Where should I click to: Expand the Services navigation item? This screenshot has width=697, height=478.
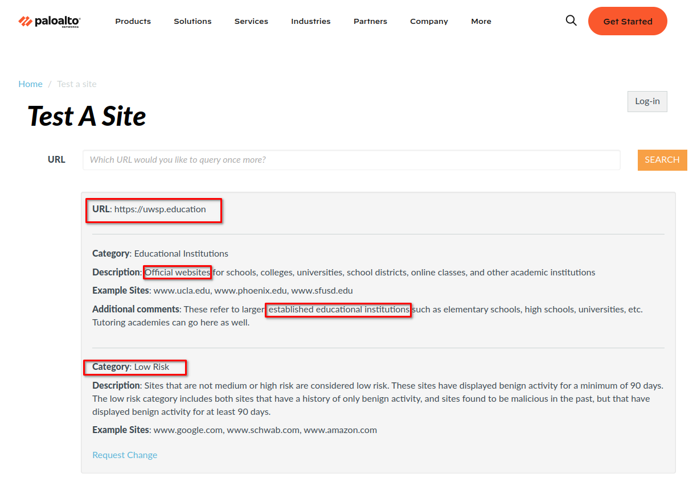(x=251, y=21)
